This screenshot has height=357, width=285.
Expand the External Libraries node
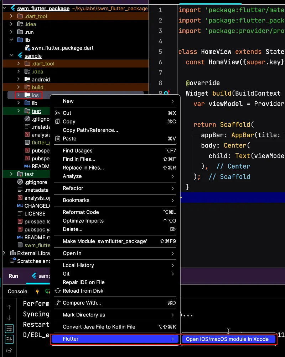(4, 253)
